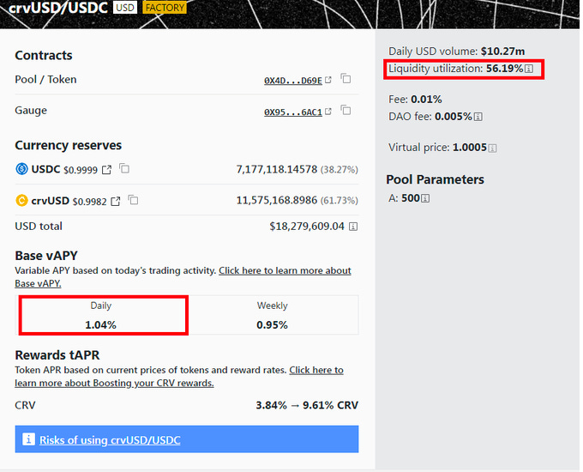Click the Contracts section heading
The width and height of the screenshot is (583, 472).
44,56
